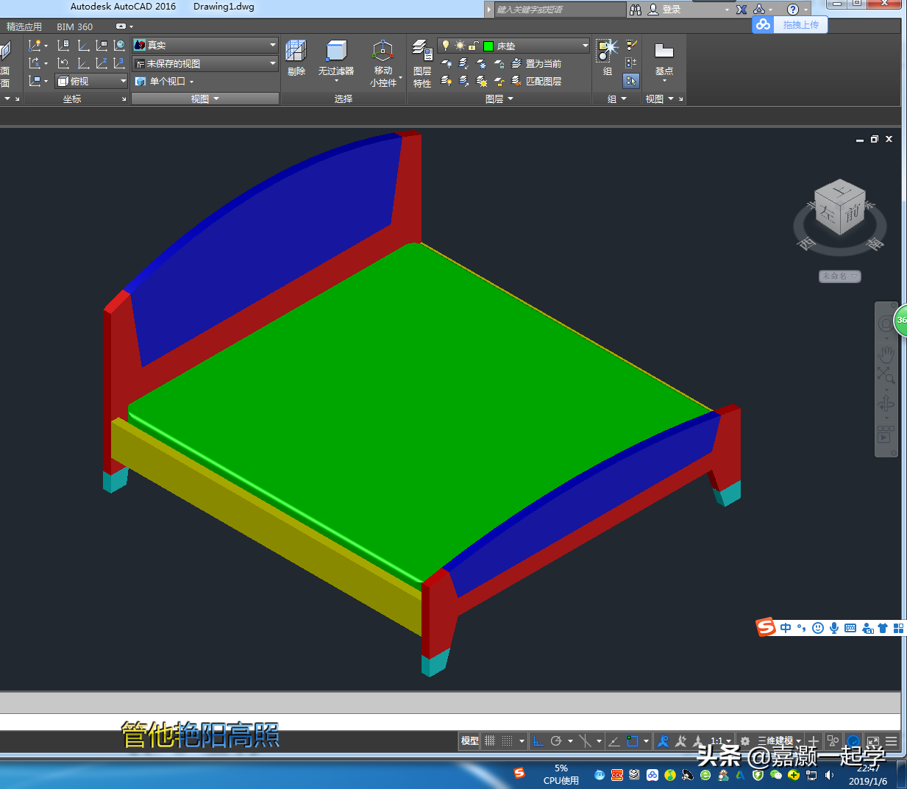
Task: Open 图层特性 layer properties manager
Action: coord(422,63)
